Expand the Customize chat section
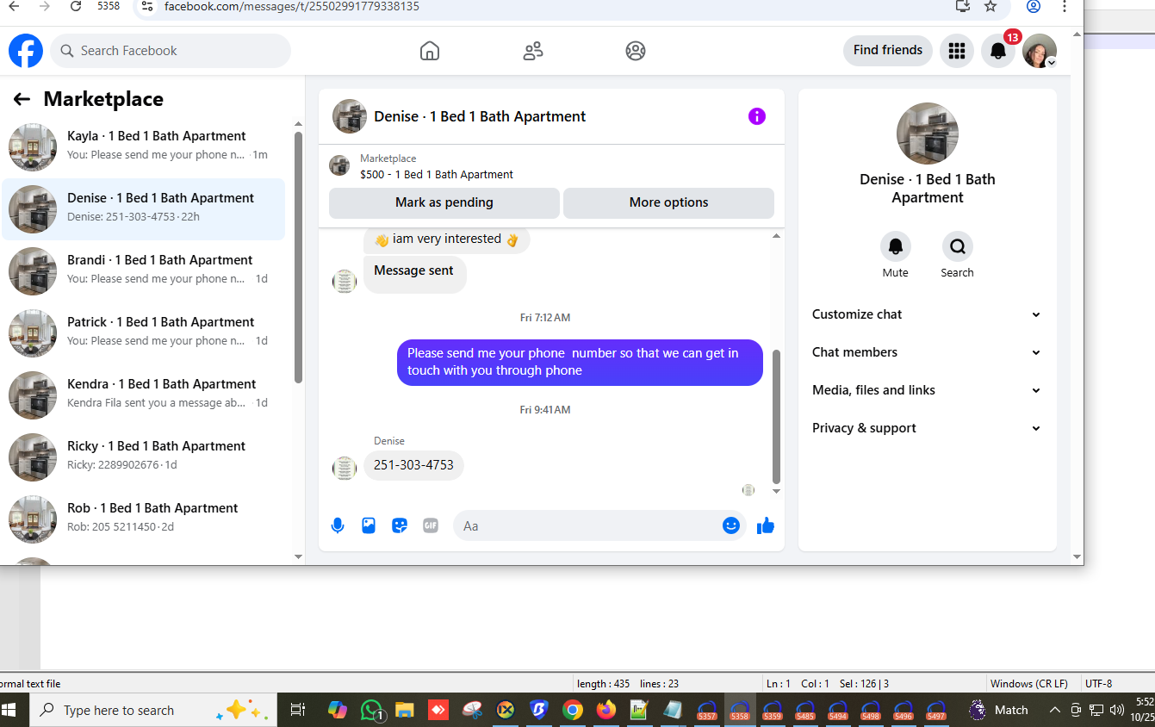Viewport: 1155px width, 727px height. (927, 314)
